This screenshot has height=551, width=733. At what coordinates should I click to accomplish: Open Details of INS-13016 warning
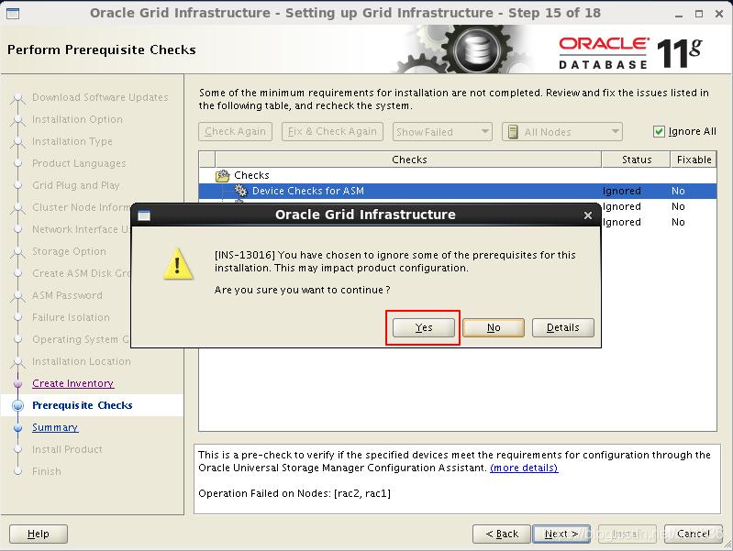tap(563, 327)
